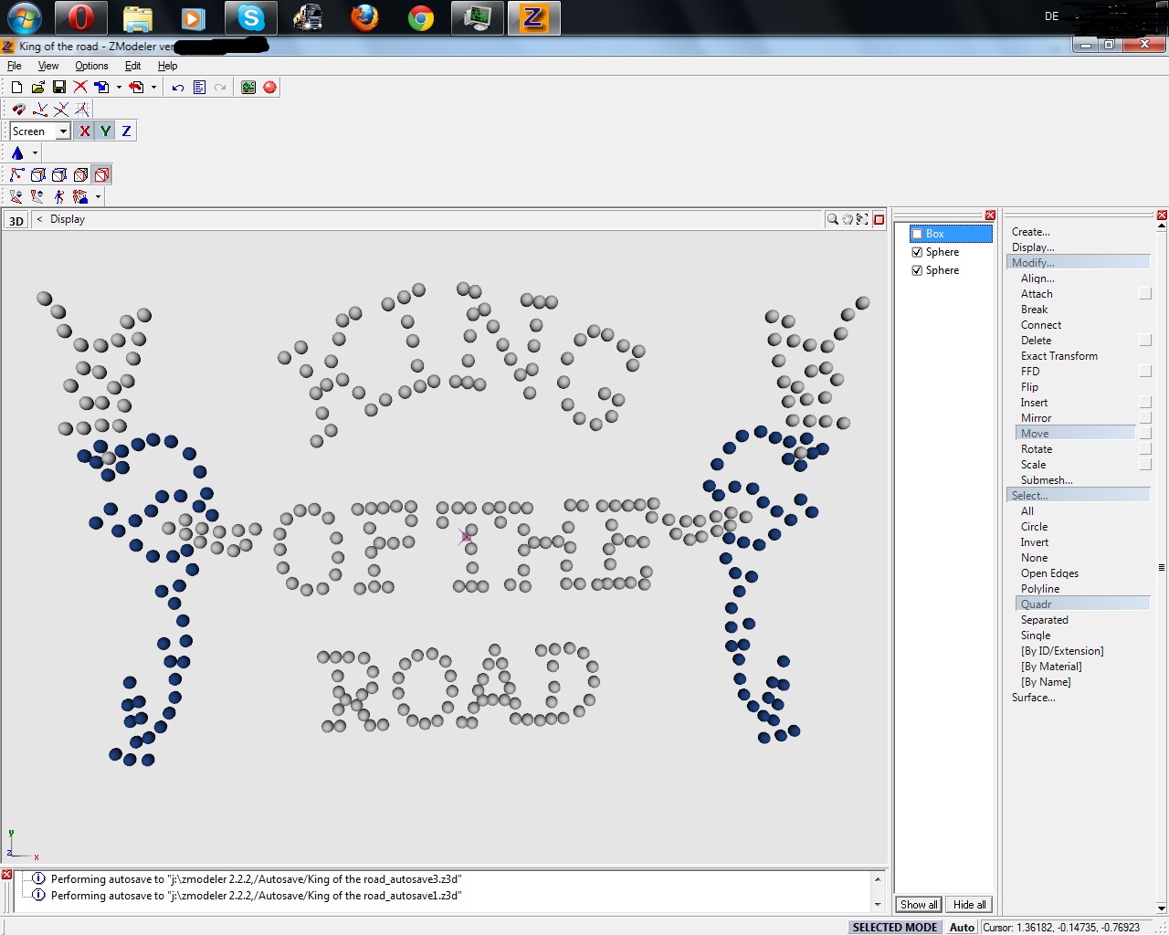Click the Auto indicator in status bar

[962, 927]
